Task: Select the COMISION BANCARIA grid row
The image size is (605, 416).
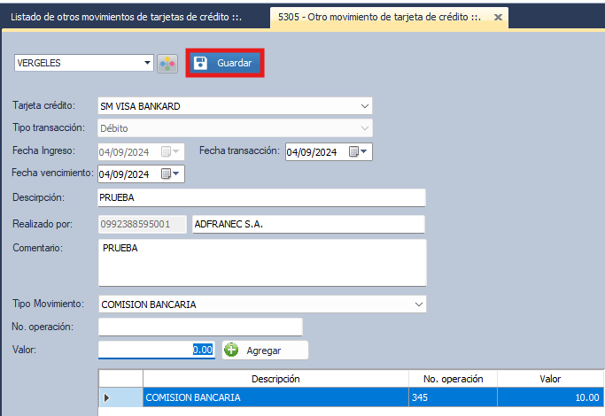Action: tap(275, 398)
